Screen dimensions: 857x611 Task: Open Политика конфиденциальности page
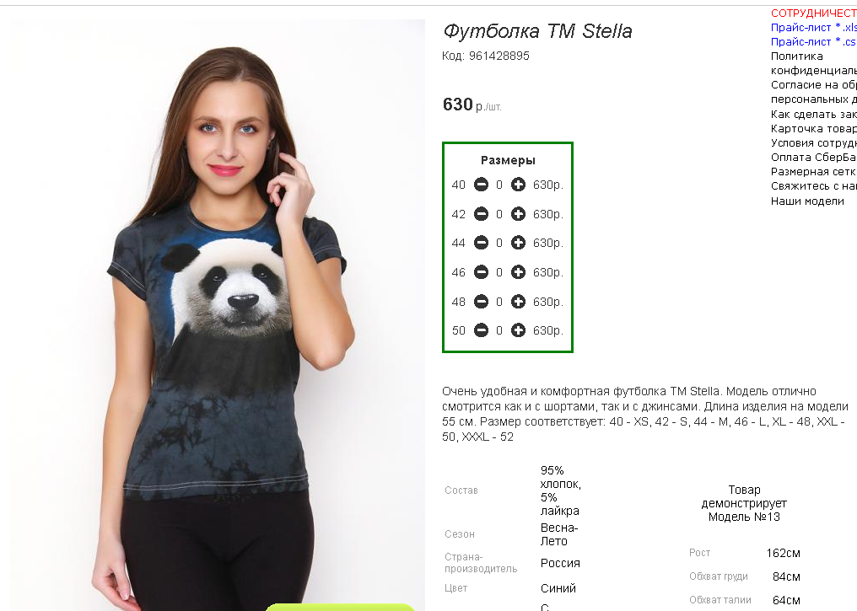813,63
